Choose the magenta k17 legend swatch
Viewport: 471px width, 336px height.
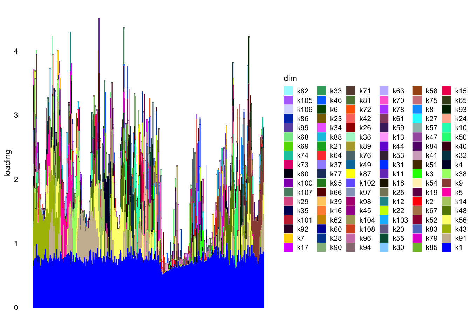tap(288, 247)
